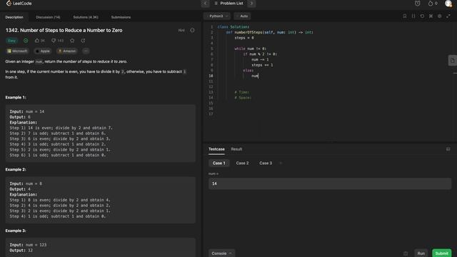Viewport: 457px width, 257px height.
Task: Run the code
Action: click(421, 253)
